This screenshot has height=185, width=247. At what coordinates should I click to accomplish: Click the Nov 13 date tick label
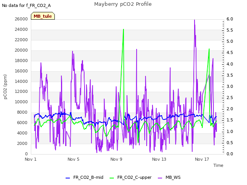click(159, 159)
